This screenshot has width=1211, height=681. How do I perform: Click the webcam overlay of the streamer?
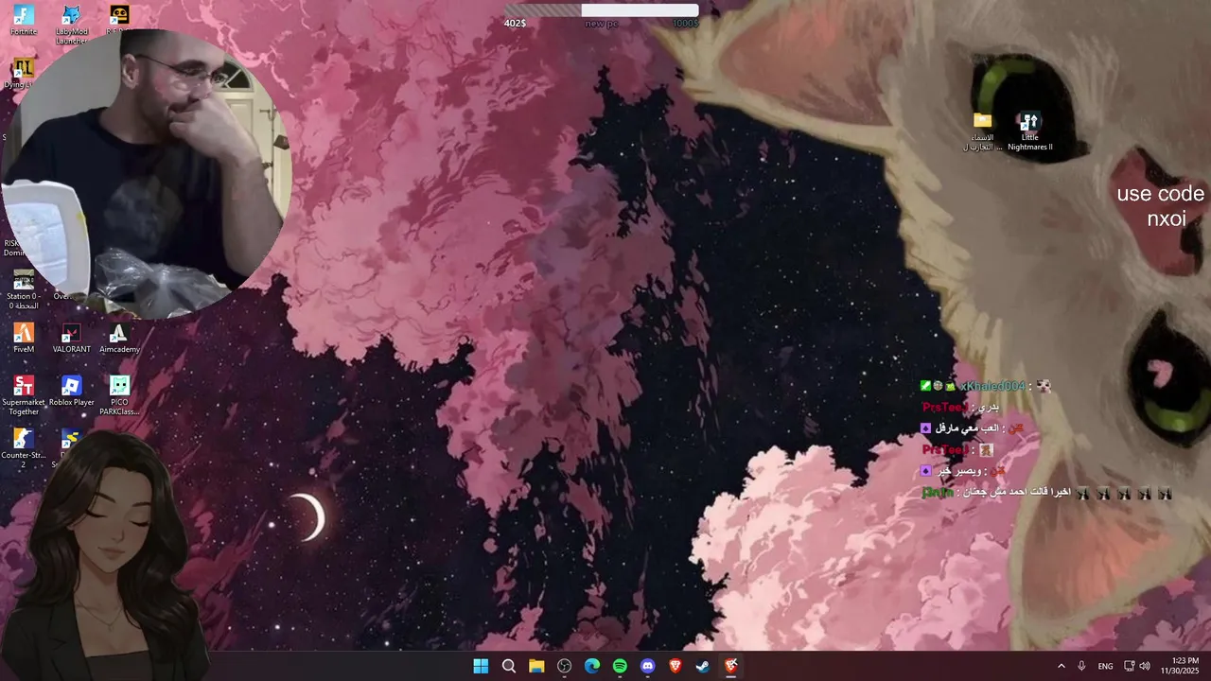pyautogui.click(x=147, y=172)
